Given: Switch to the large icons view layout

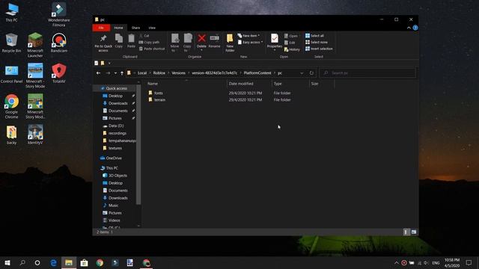Looking at the screenshot, I should click(414, 232).
